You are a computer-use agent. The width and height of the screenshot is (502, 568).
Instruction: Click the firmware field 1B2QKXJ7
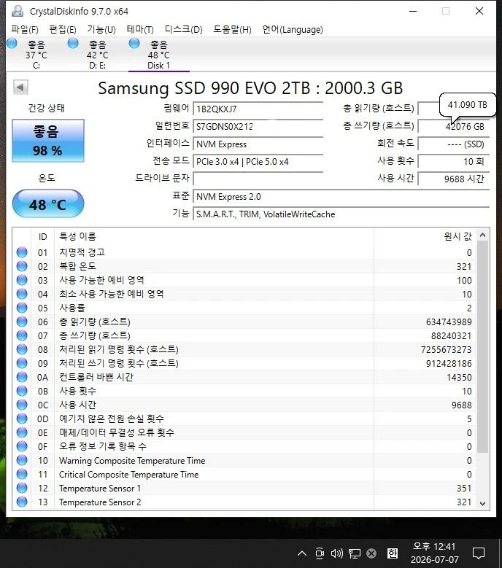[258, 109]
